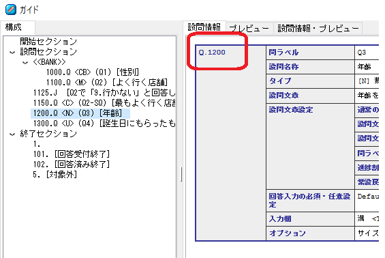Select 1000.Q <CB> (Q1) [性別] row

[x=93, y=72]
